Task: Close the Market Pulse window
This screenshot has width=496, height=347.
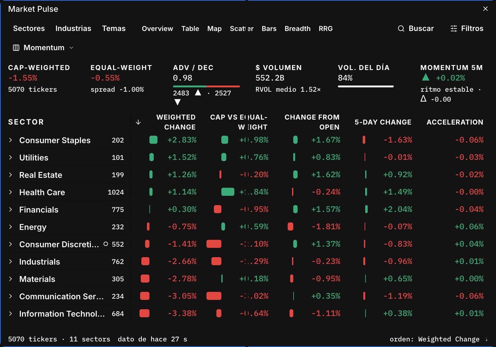Action: click(485, 9)
